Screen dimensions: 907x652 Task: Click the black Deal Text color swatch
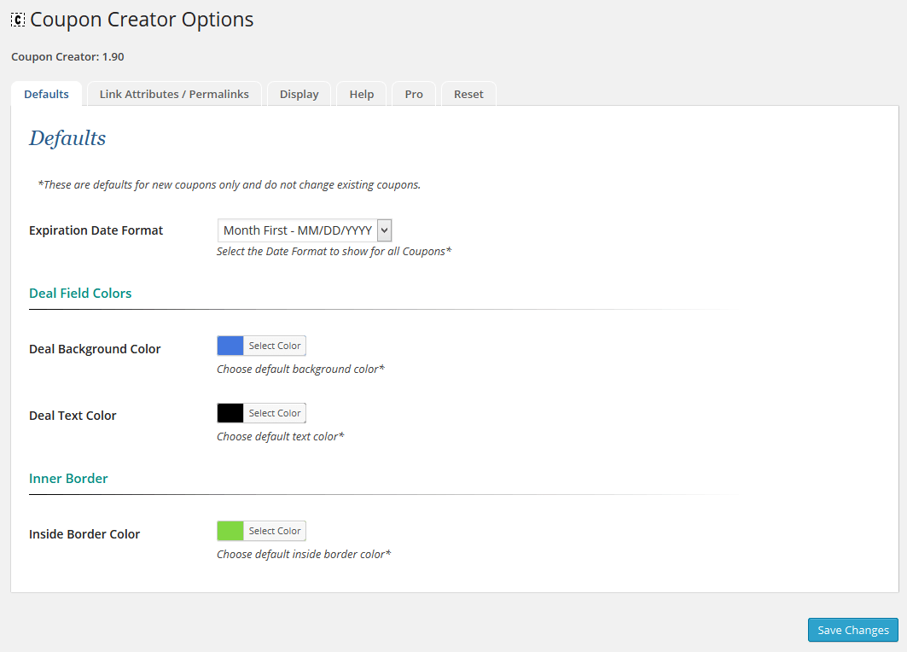click(x=229, y=412)
